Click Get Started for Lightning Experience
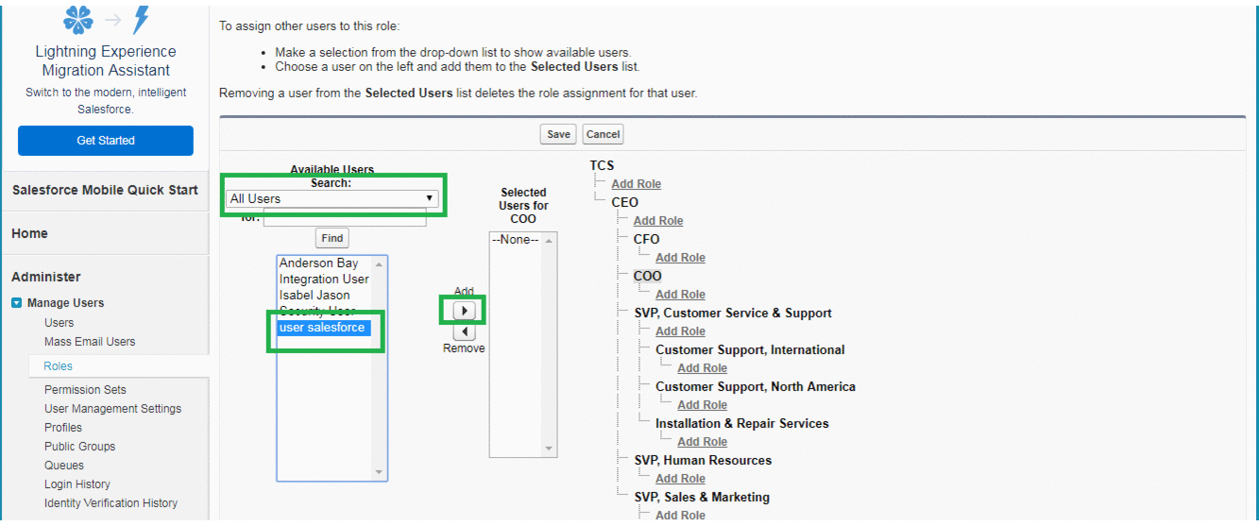1259x526 pixels. coord(106,141)
